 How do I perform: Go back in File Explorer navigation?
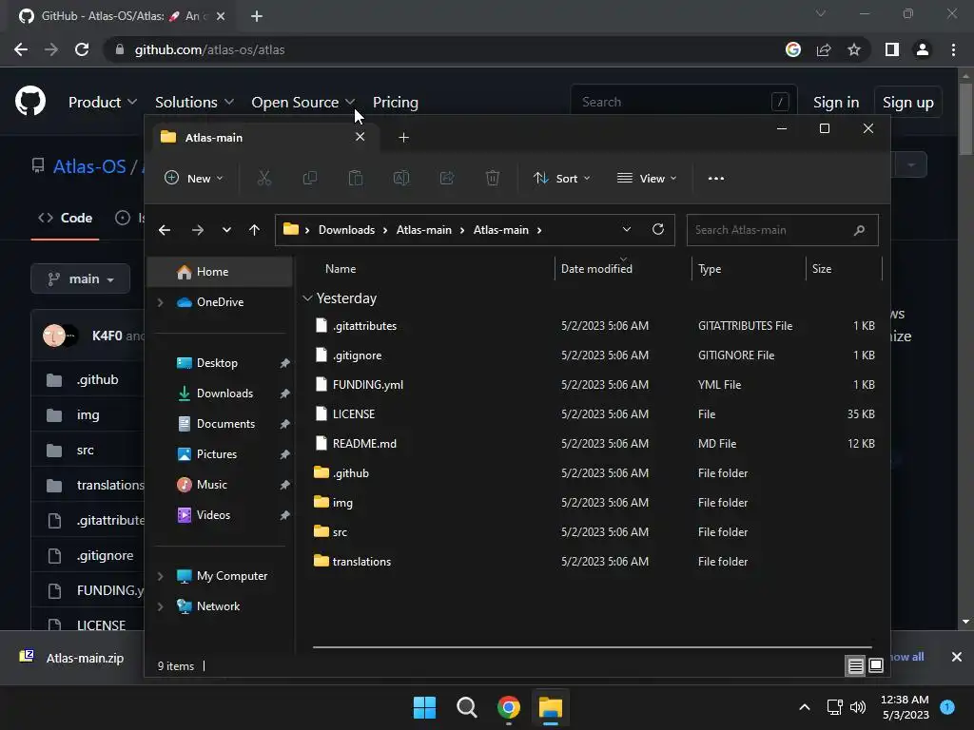[x=165, y=230]
